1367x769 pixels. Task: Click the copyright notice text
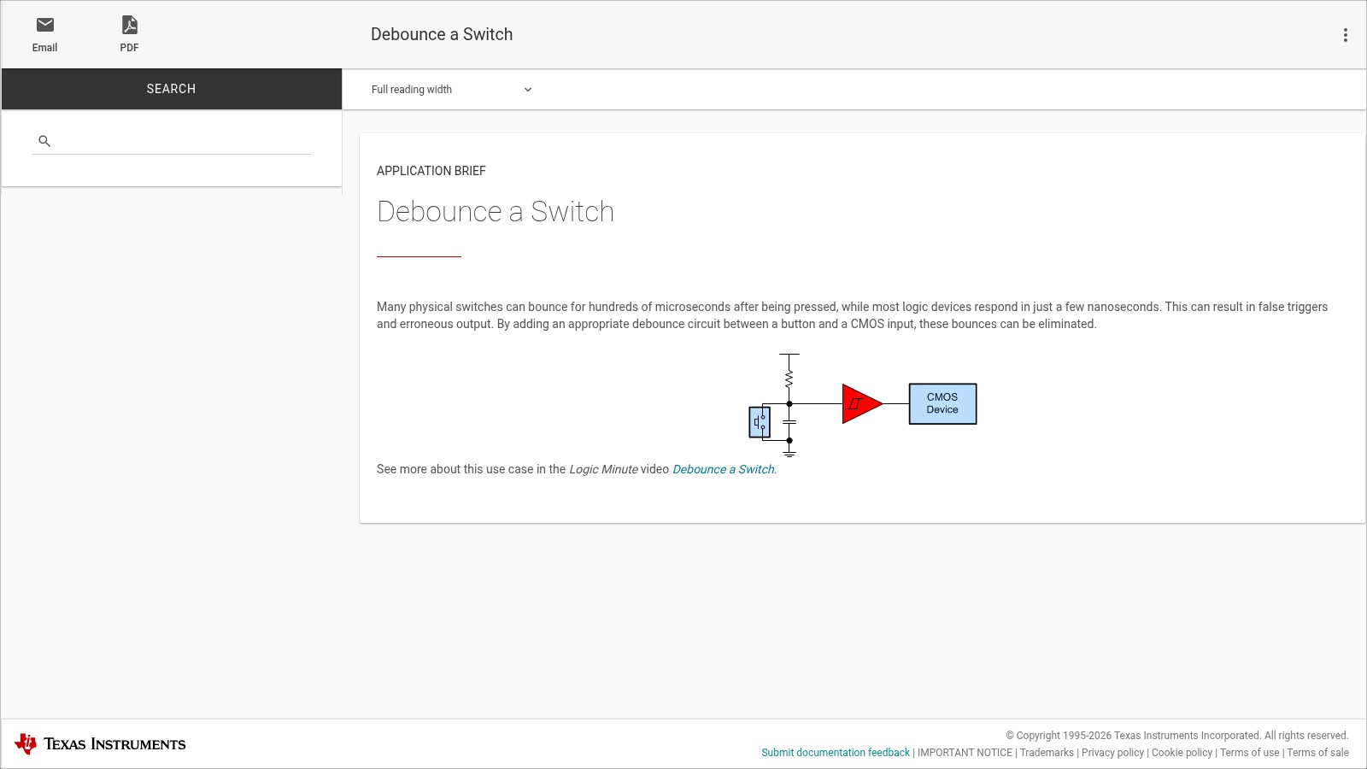1176,736
